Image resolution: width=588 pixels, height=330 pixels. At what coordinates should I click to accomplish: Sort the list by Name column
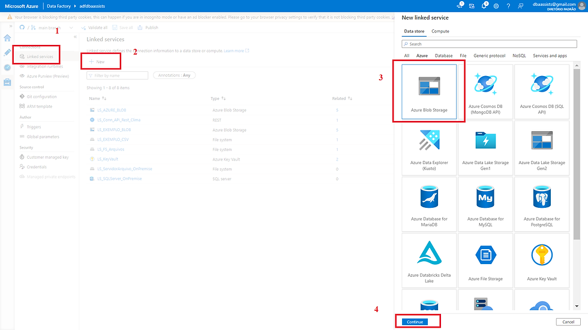[x=97, y=98]
